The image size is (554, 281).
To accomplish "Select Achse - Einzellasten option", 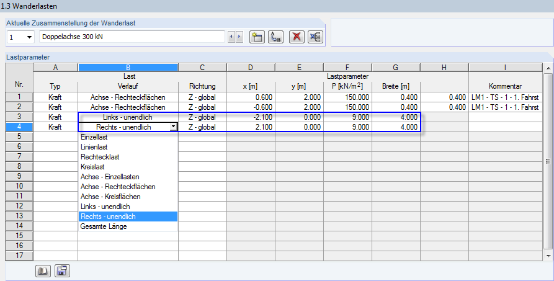I will point(128,177).
